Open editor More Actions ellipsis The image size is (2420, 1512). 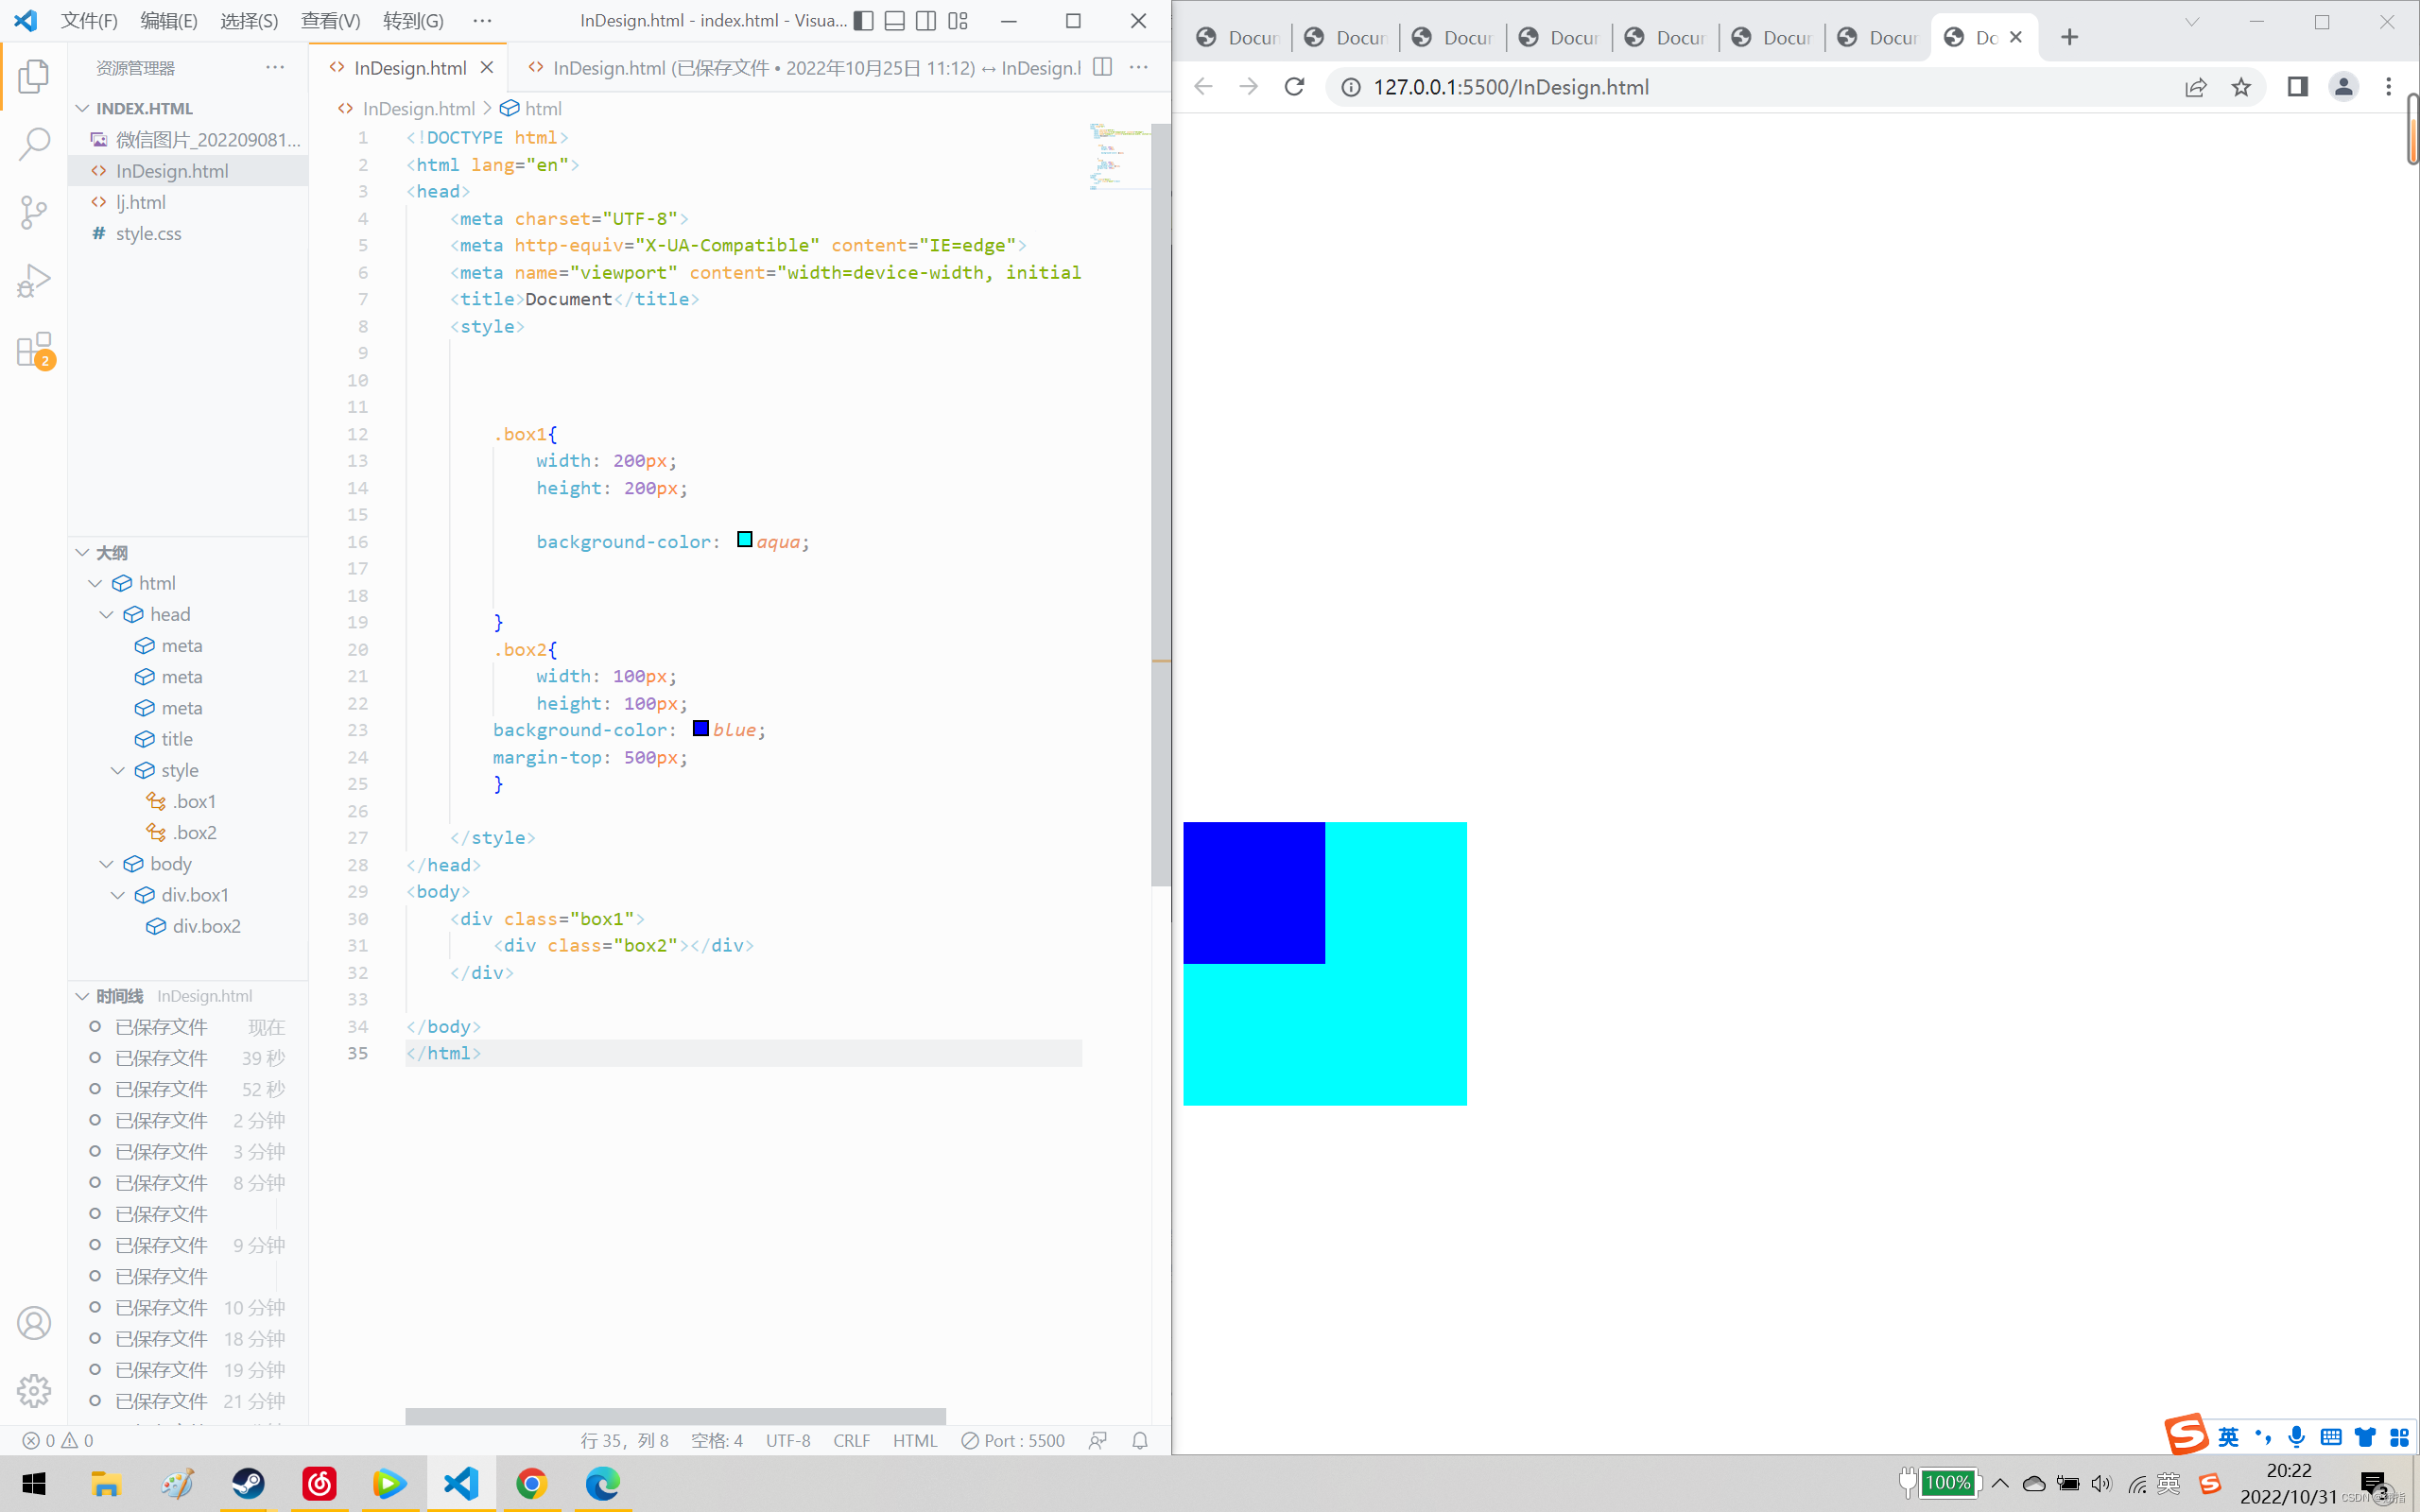pos(1138,67)
